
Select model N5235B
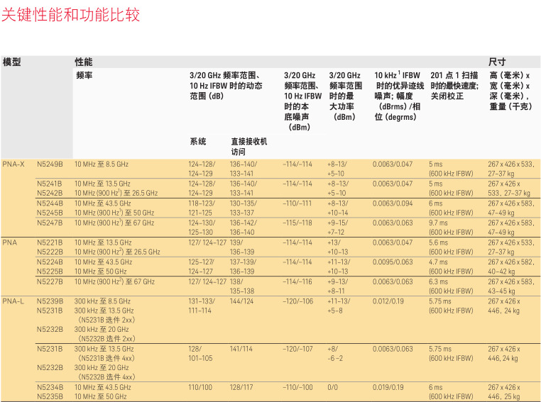click(x=50, y=396)
